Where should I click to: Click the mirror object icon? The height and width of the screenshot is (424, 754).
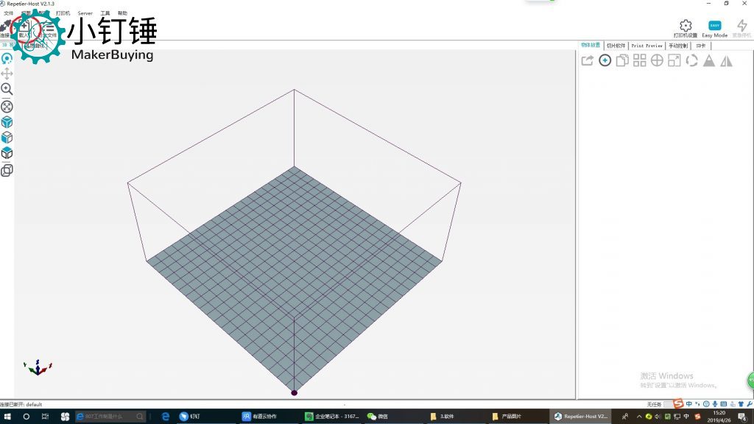click(x=726, y=60)
